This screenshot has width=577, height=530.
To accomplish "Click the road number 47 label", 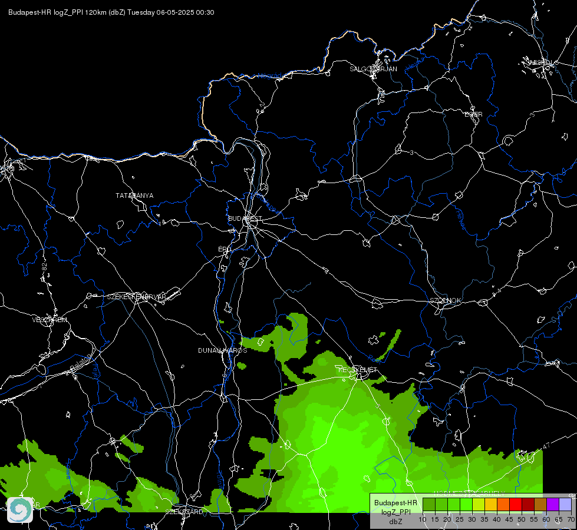I will tap(546, 445).
